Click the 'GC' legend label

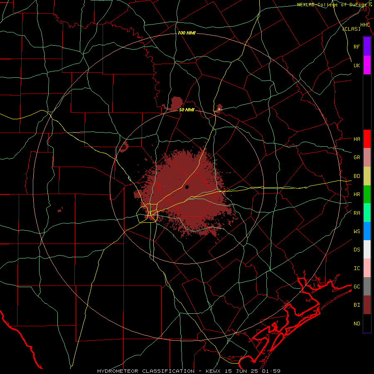[357, 287]
